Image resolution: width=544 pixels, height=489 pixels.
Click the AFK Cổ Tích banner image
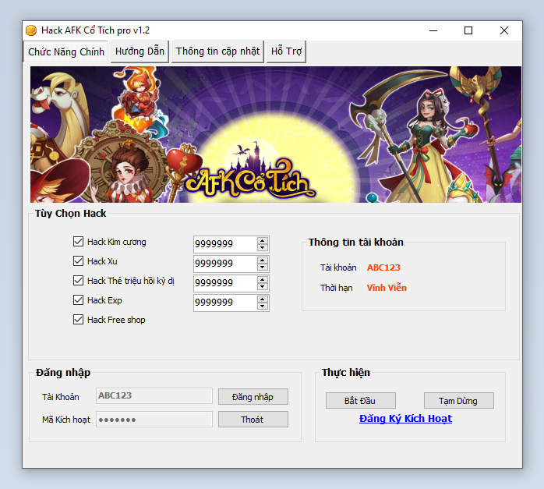(x=275, y=134)
